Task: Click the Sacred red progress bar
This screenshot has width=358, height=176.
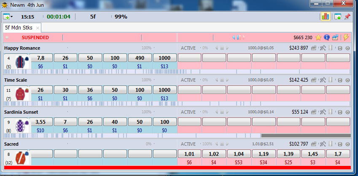Action: tap(178, 168)
